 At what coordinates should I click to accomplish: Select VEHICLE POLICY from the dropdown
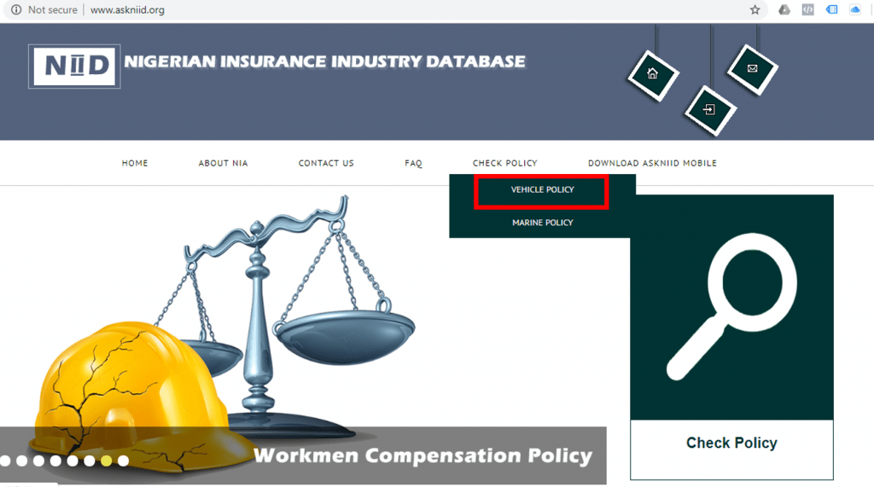pos(542,190)
